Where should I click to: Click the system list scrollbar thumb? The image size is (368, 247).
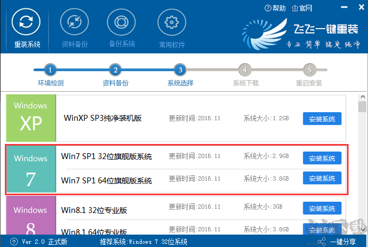click(x=363, y=107)
